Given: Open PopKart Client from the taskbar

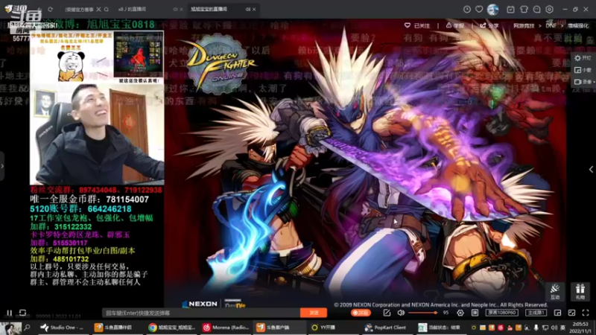Looking at the screenshot, I should click(386, 328).
